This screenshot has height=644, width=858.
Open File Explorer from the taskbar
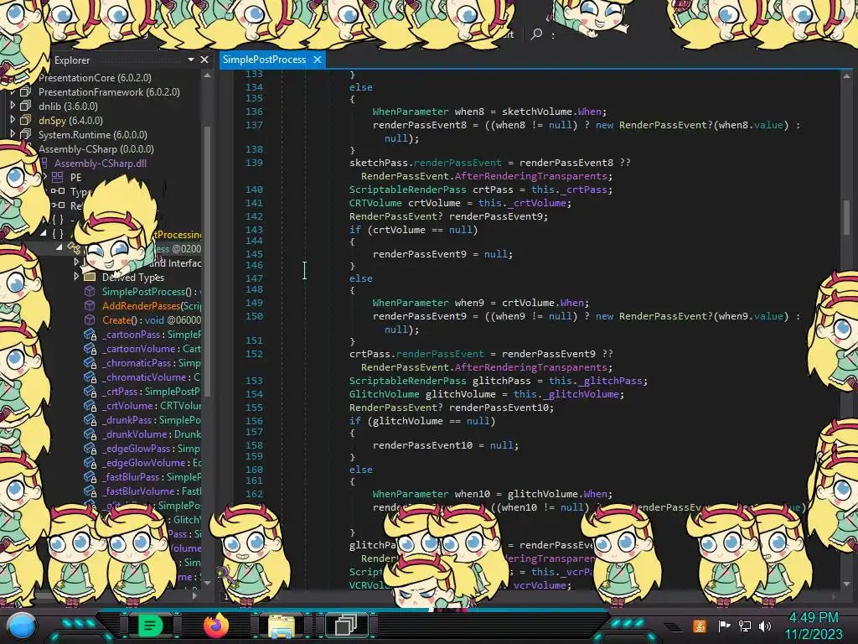[282, 626]
